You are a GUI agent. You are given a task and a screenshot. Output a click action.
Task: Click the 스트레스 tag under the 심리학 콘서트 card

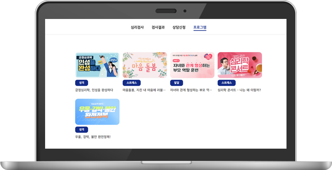pyautogui.click(x=227, y=83)
